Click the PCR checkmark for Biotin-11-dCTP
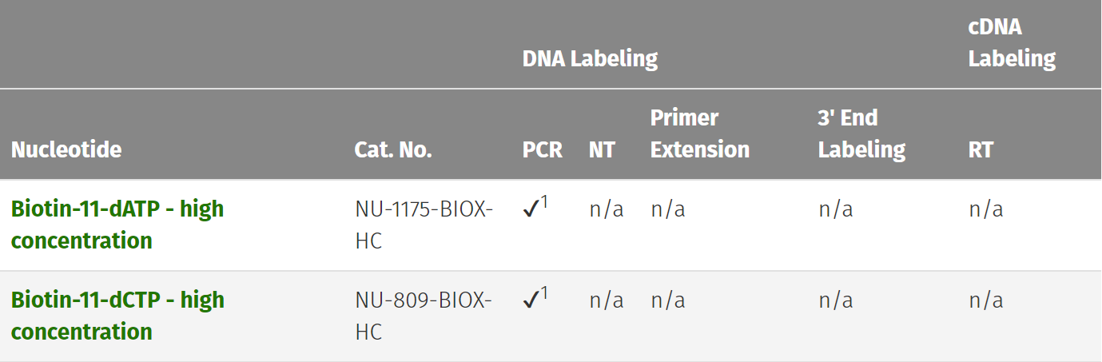Viewport: 1102px width, 362px height. pyautogui.click(x=531, y=300)
